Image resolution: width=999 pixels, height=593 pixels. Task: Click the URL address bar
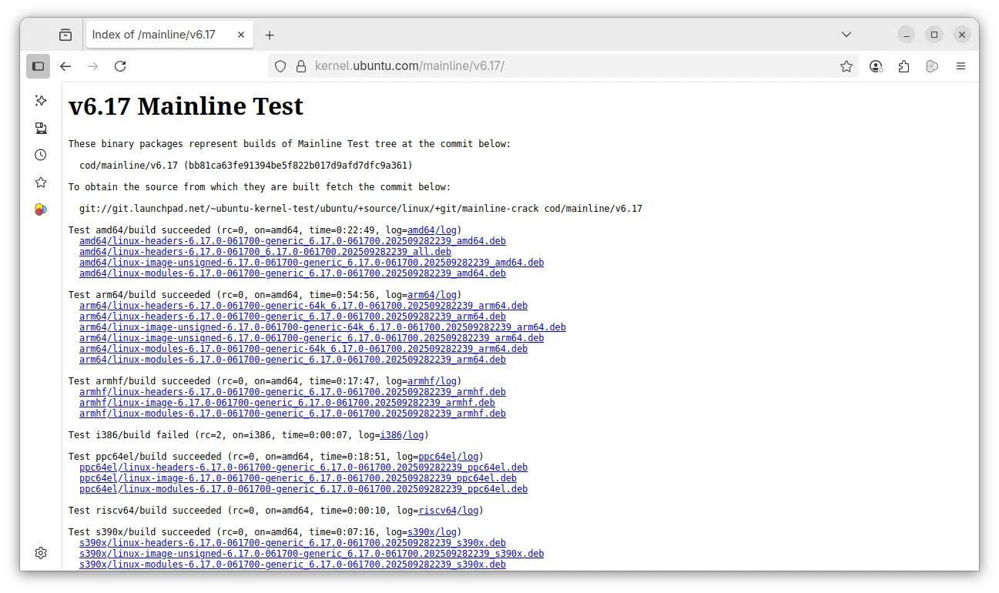562,66
